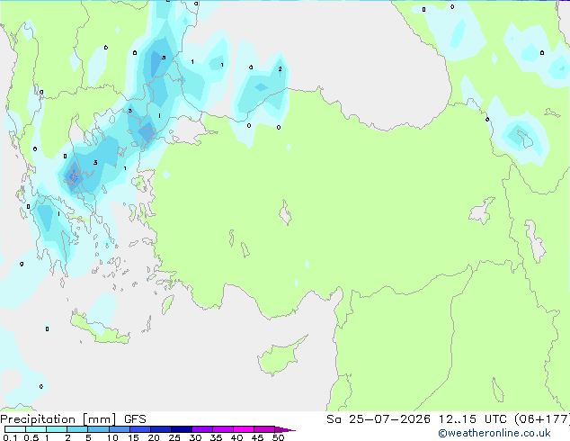Click the '0.5' legend scale label
Viewport: 570px width, 441px height.
point(31,437)
